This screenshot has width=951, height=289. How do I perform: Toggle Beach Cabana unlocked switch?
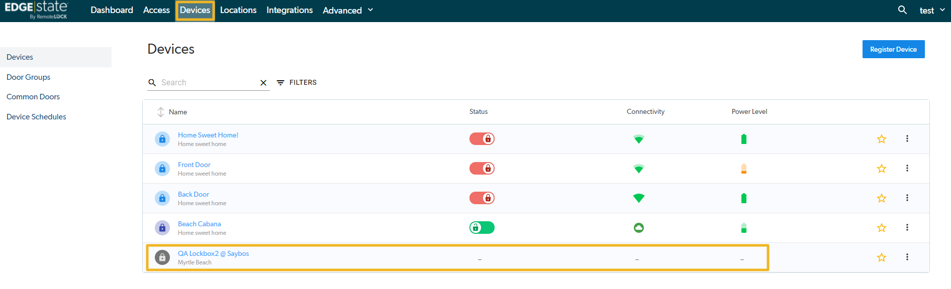tap(482, 228)
